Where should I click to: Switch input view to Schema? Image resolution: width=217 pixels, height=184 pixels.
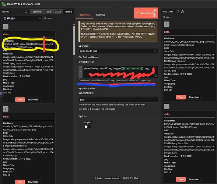tap(37, 12)
